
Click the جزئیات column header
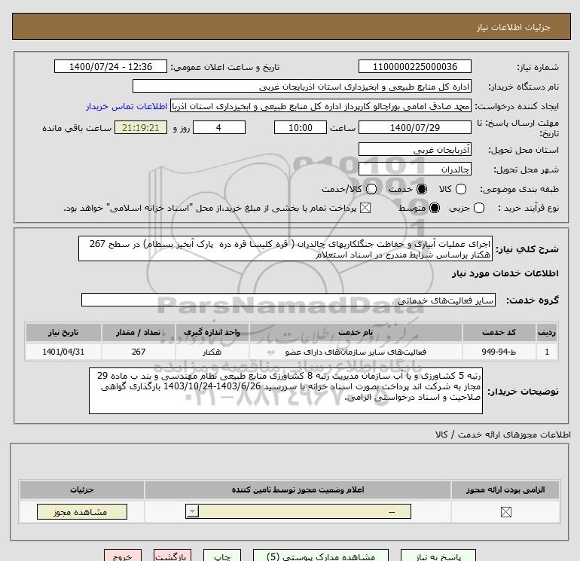pyautogui.click(x=82, y=489)
